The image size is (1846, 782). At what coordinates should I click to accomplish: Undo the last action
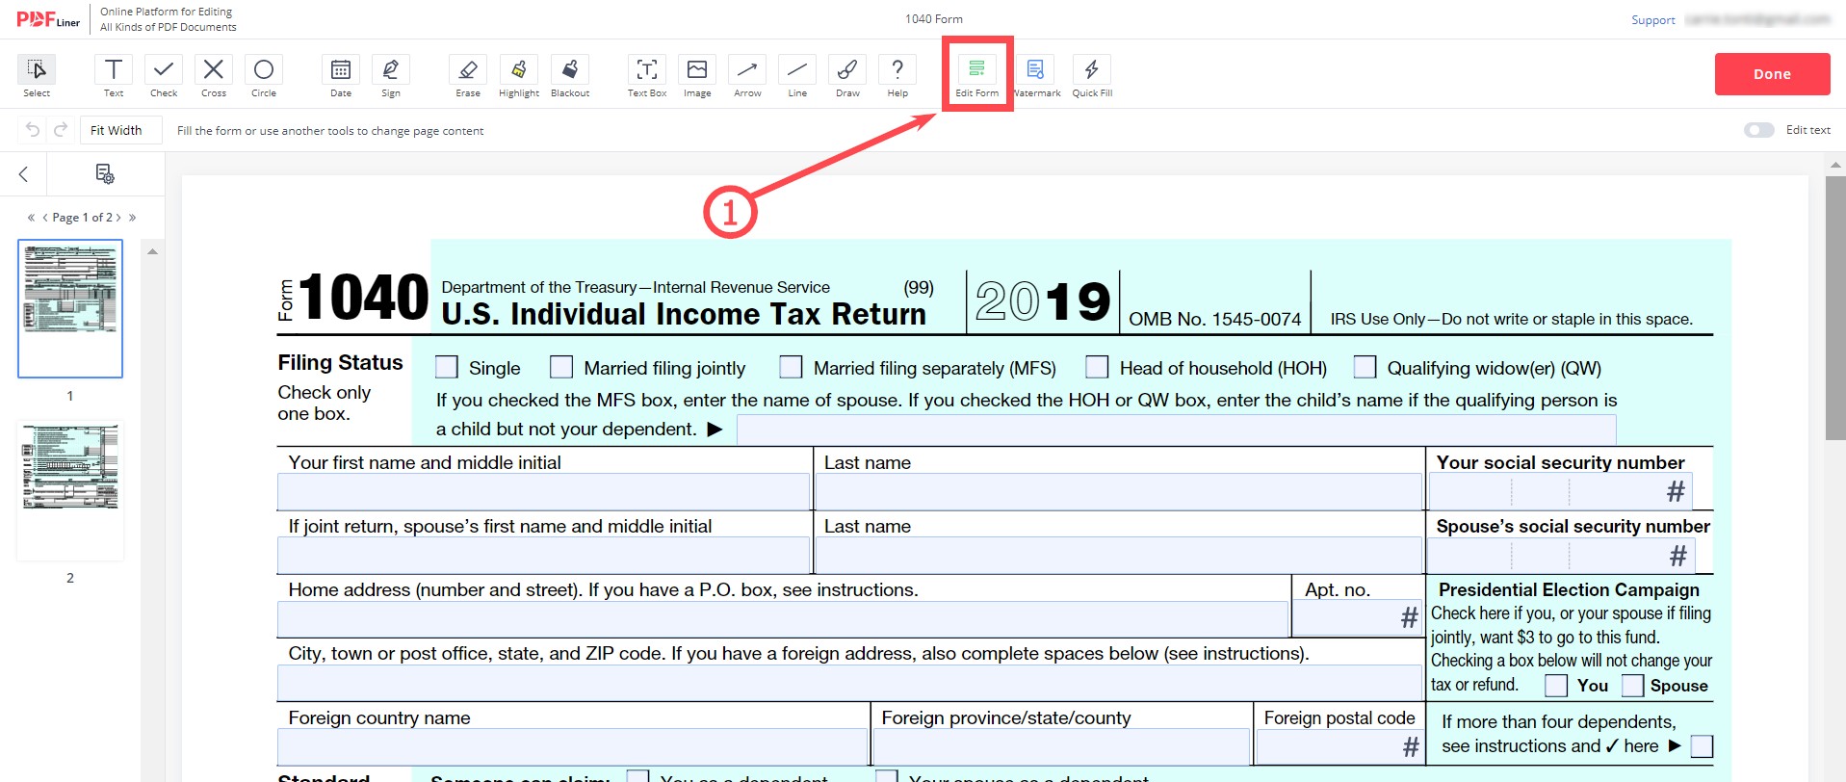coord(33,130)
